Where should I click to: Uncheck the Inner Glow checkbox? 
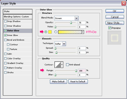(5, 35)
